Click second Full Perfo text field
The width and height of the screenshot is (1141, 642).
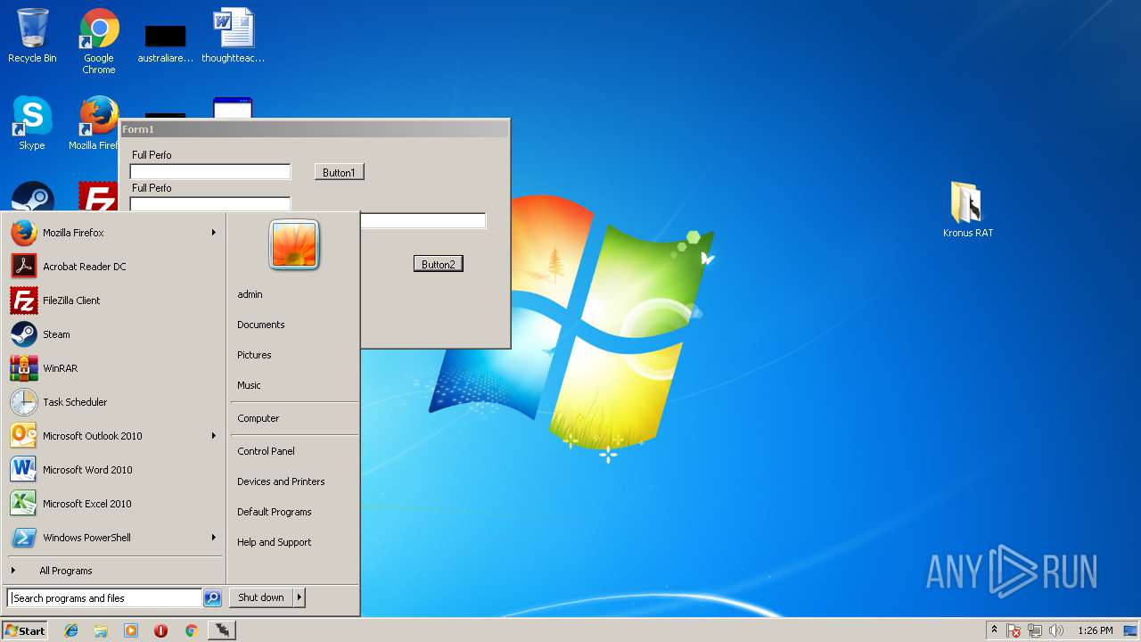pos(210,204)
